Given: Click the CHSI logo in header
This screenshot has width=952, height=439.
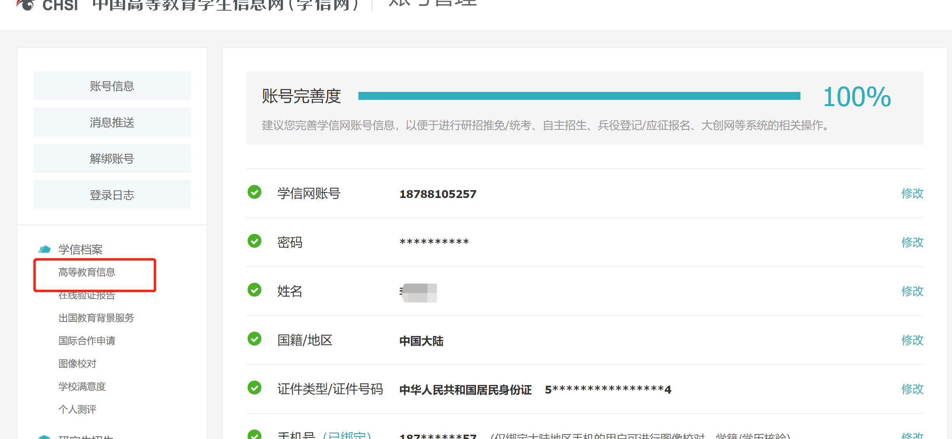Looking at the screenshot, I should coord(47,5).
